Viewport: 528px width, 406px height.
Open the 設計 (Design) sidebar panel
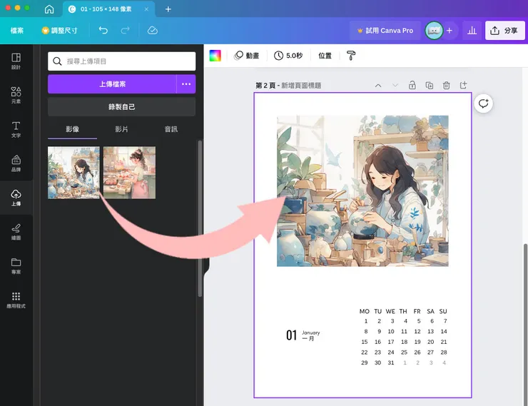16,61
